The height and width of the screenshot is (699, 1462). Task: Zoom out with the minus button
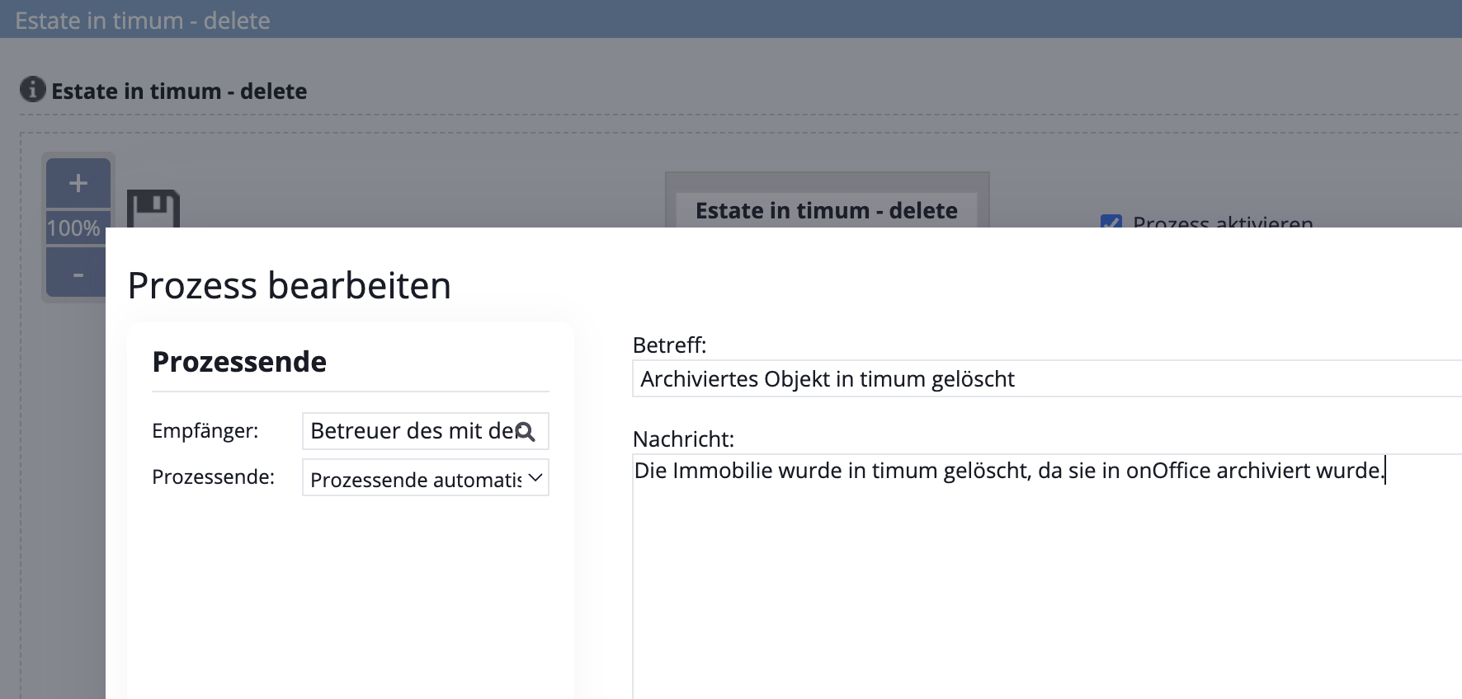click(x=76, y=273)
